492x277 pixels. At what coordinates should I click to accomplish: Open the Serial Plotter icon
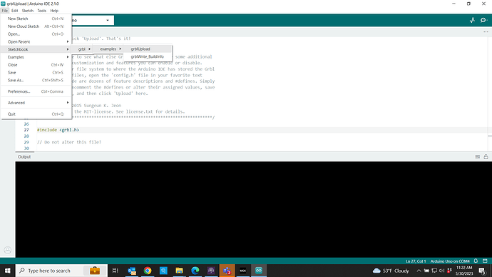pyautogui.click(x=472, y=20)
